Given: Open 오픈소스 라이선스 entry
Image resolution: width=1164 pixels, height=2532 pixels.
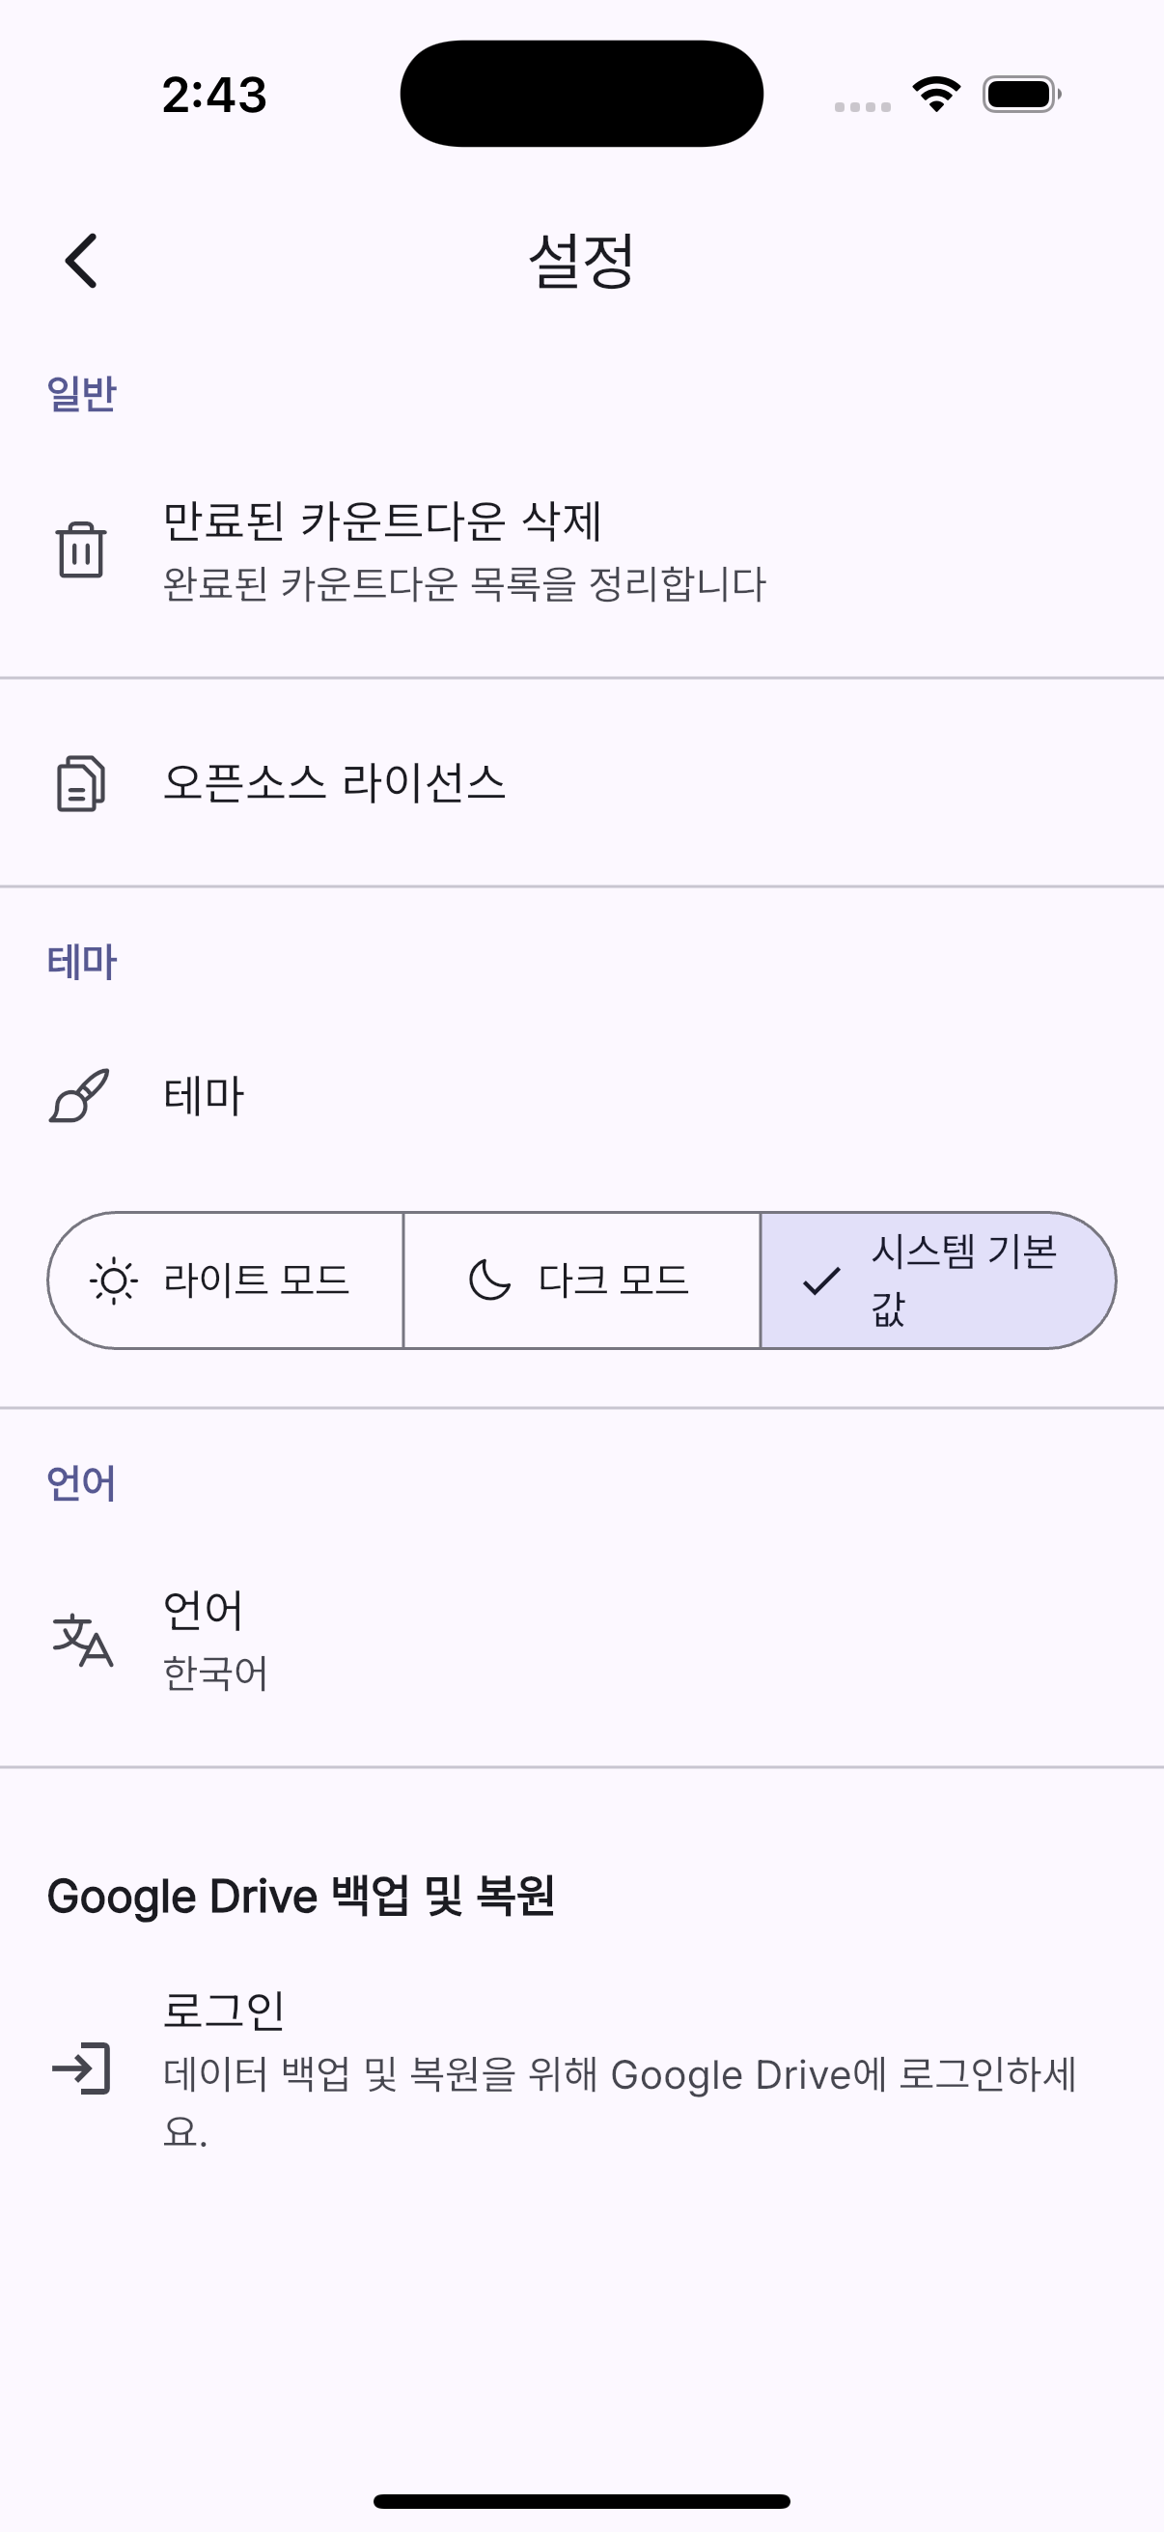Looking at the screenshot, I should tap(334, 783).
